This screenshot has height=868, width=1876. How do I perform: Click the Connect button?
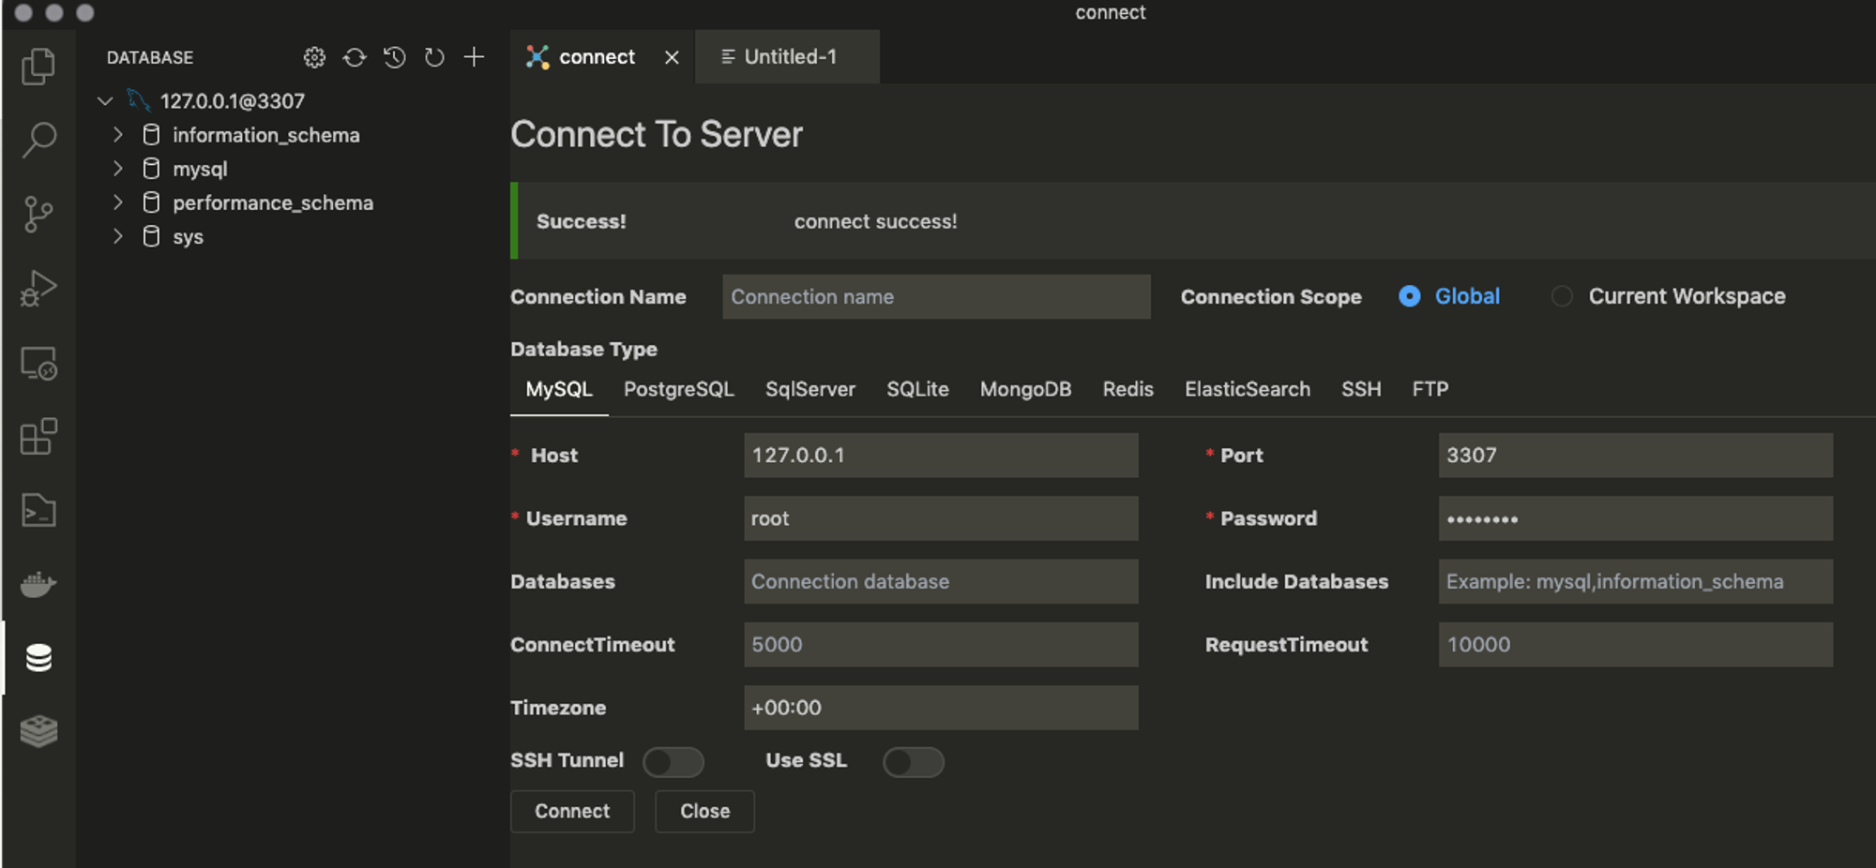572,812
